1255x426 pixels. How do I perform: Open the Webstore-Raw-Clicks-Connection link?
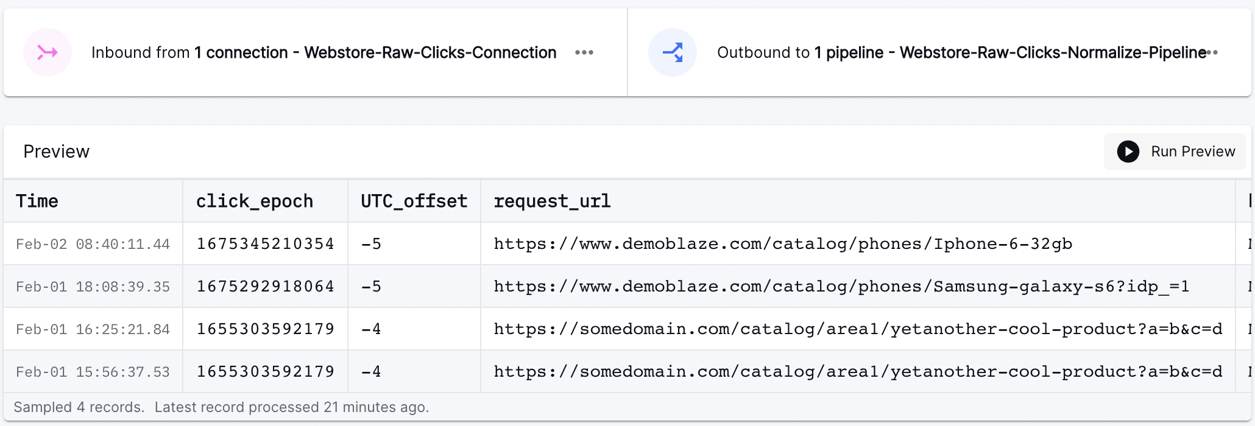[x=430, y=52]
